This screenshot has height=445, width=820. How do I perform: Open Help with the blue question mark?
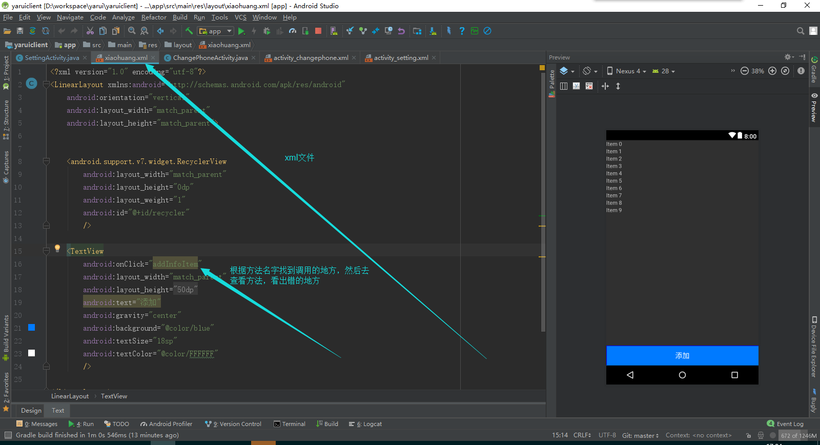462,31
